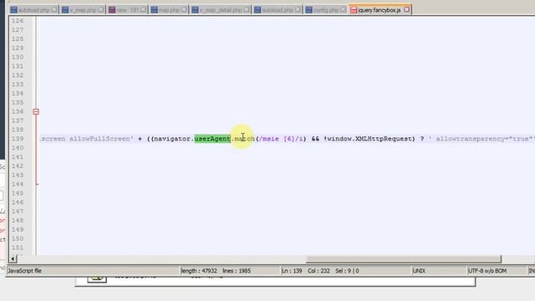This screenshot has width=535, height=301.
Task: Click the Ln : 139 status entry
Action: pyautogui.click(x=292, y=271)
